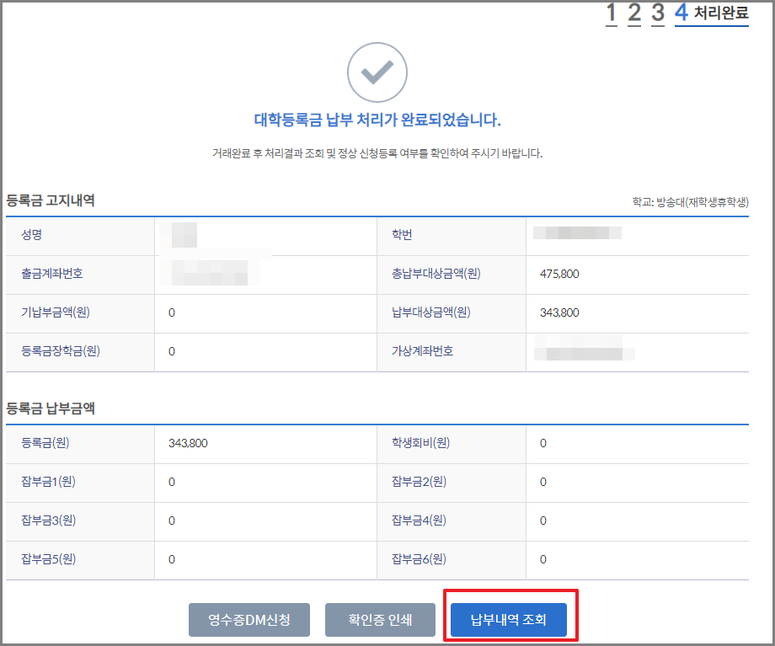
Task: Click the 총납부대상금액 value 475,800
Action: (559, 275)
